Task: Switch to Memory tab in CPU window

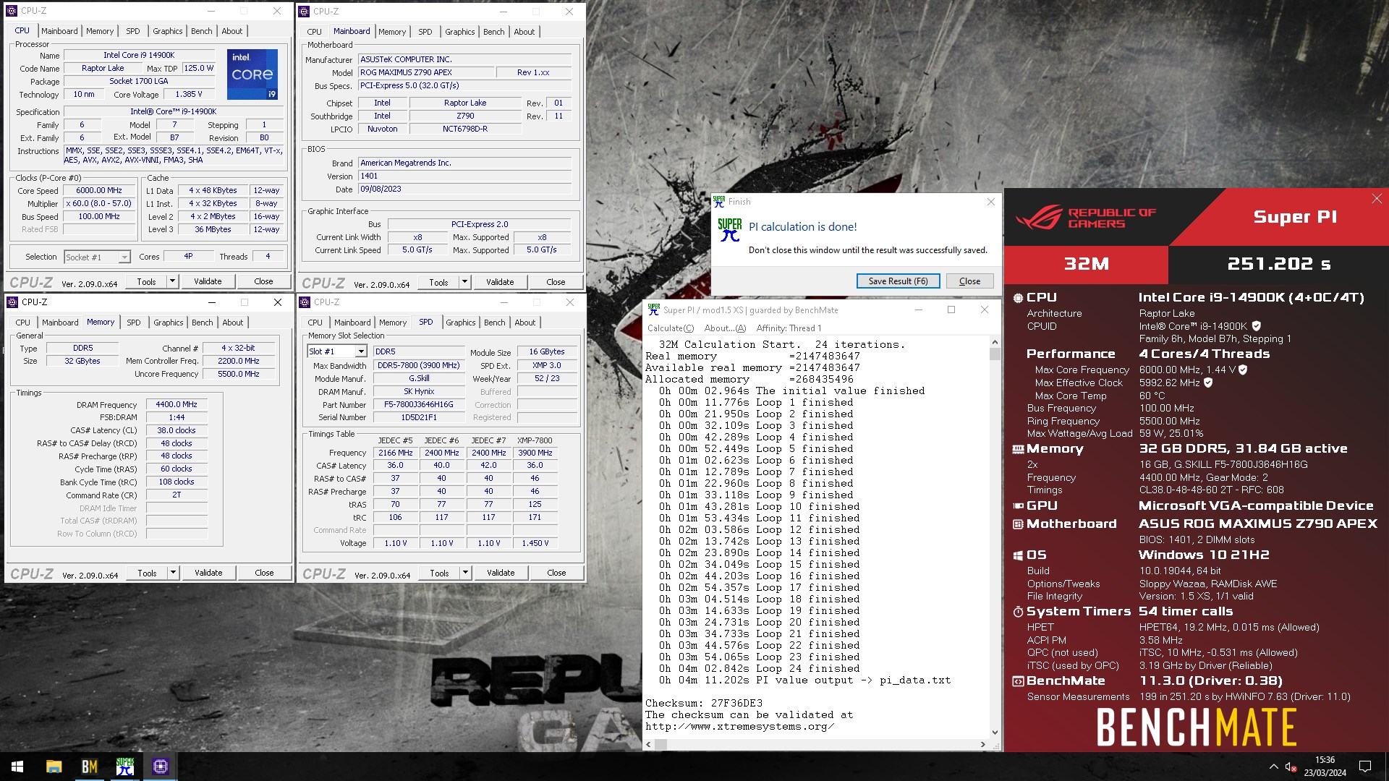Action: click(x=100, y=31)
